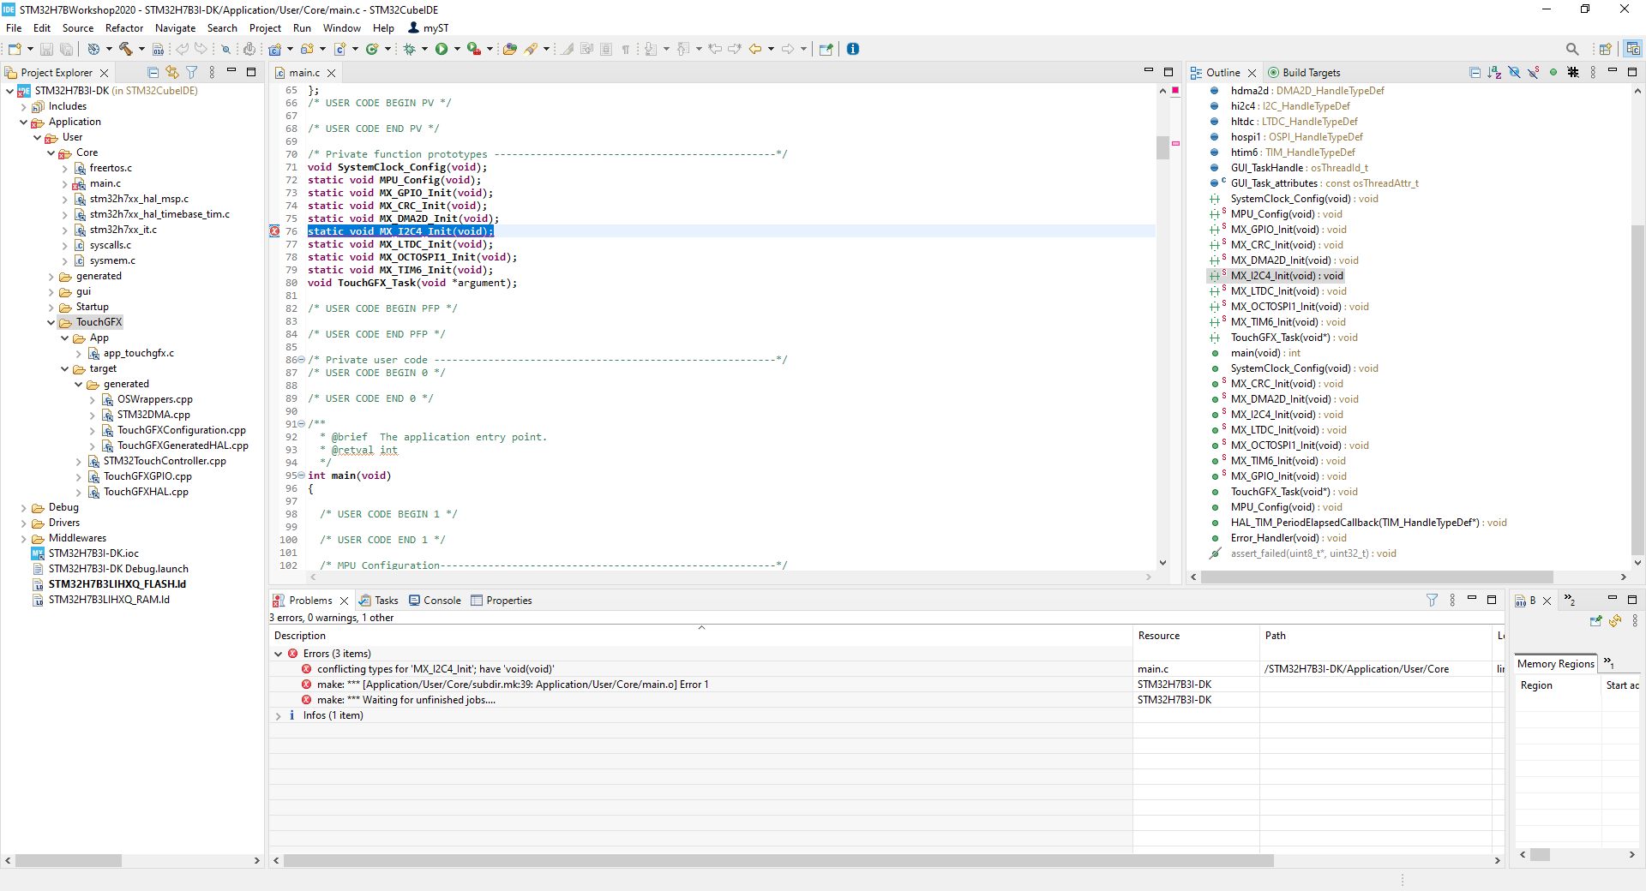
Task: Open the Build Targets tab
Action: tap(1309, 73)
